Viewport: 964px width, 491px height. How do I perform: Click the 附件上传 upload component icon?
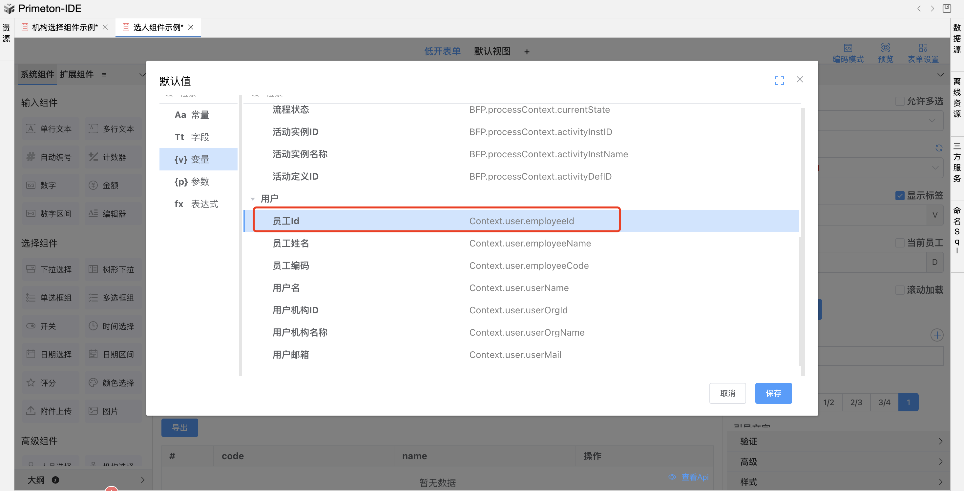click(31, 411)
